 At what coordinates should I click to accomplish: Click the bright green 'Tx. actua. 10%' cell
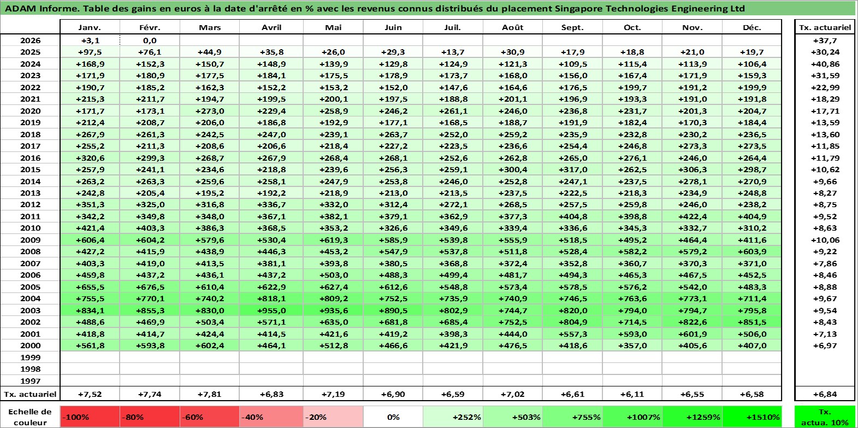point(825,417)
